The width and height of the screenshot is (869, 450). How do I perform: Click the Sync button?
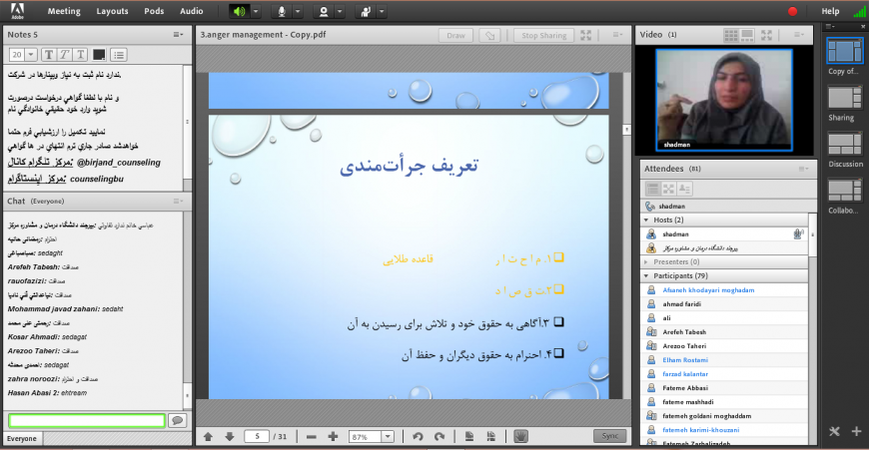[x=609, y=436]
